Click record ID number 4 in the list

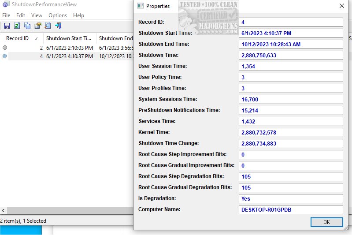click(41, 56)
